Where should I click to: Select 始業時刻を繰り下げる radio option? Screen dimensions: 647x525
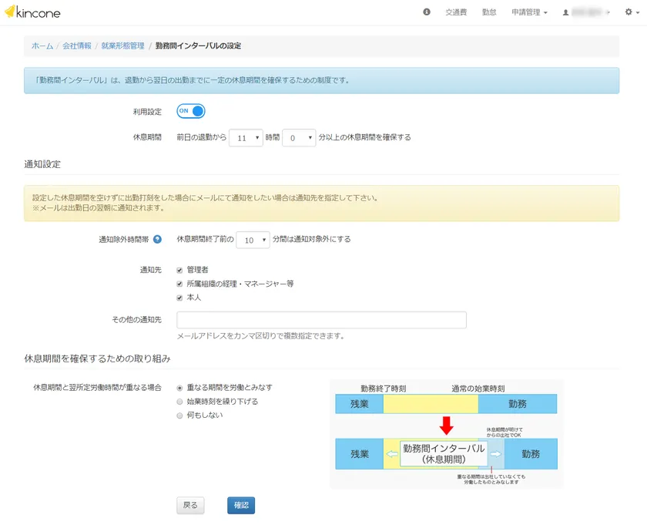point(180,402)
